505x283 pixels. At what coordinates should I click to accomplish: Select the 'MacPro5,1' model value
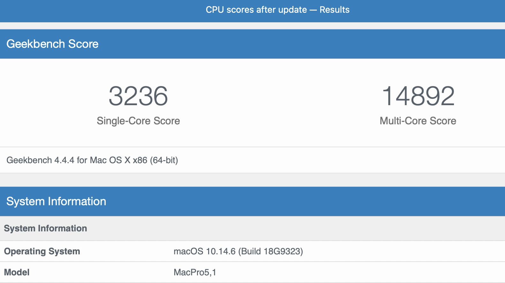(x=195, y=272)
